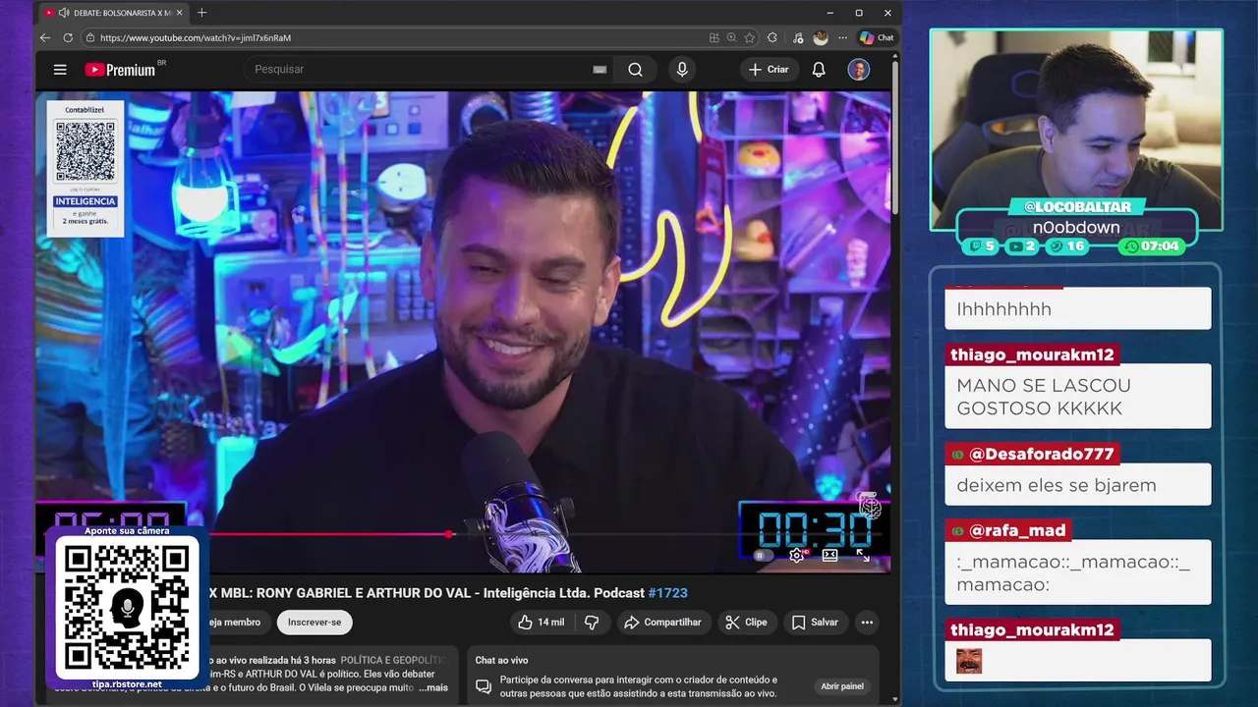Click the streamer webcam feed
Screen dimensions: 1258x707
point(1076,128)
